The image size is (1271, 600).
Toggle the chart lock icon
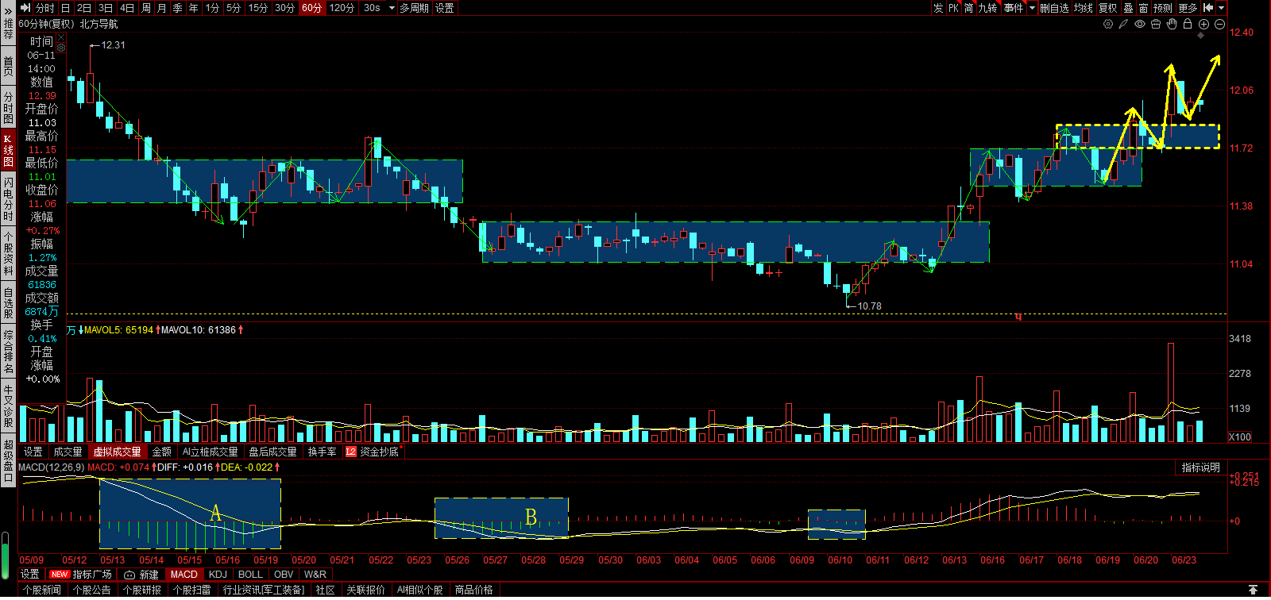pyautogui.click(x=1188, y=25)
